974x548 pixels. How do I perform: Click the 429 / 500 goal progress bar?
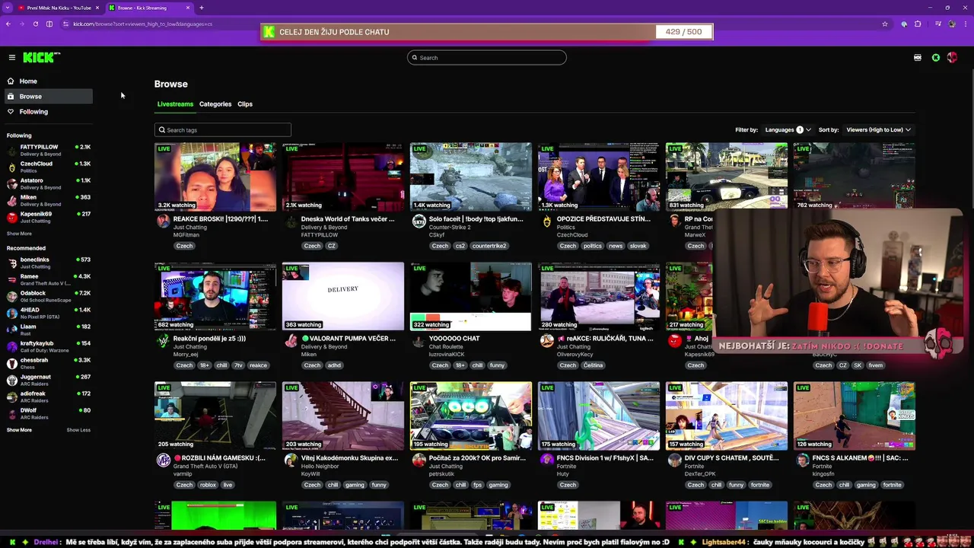pos(487,32)
